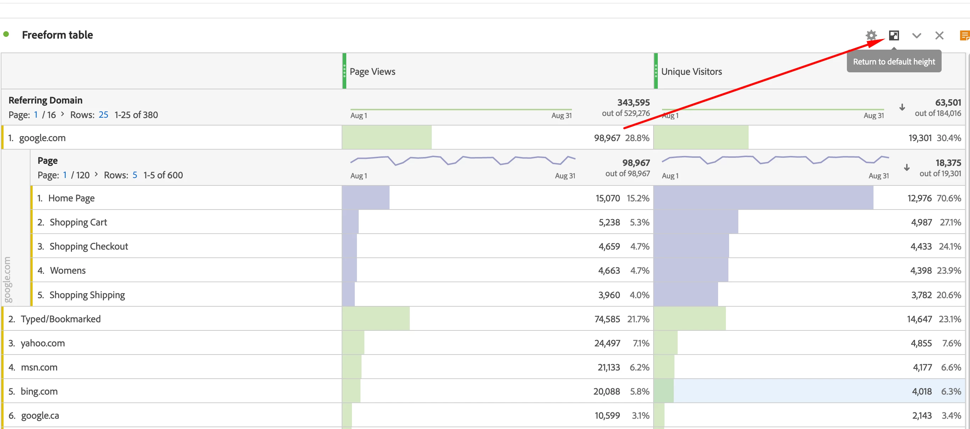Select the Typed/Bookmarked row
Image resolution: width=970 pixels, height=429 pixels.
(x=60, y=319)
